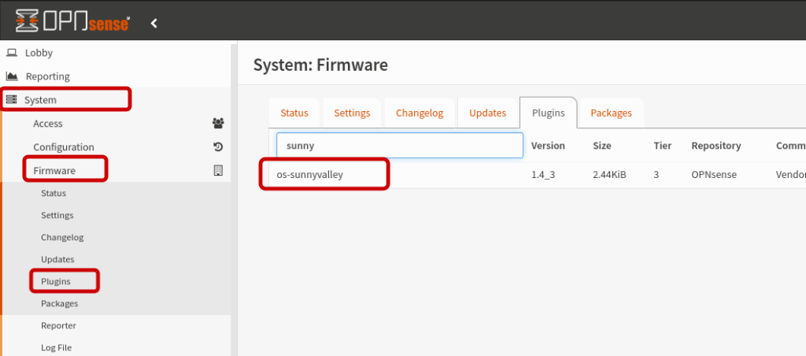This screenshot has width=806, height=356.
Task: Click the plugin search field containing sunny
Action: pyautogui.click(x=399, y=146)
